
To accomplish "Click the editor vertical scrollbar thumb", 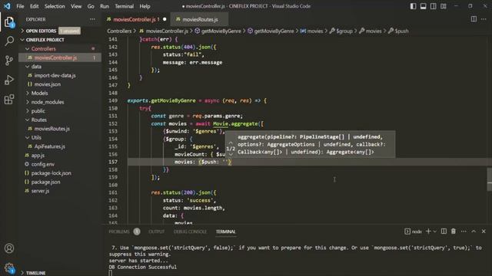I will pyautogui.click(x=490, y=179).
